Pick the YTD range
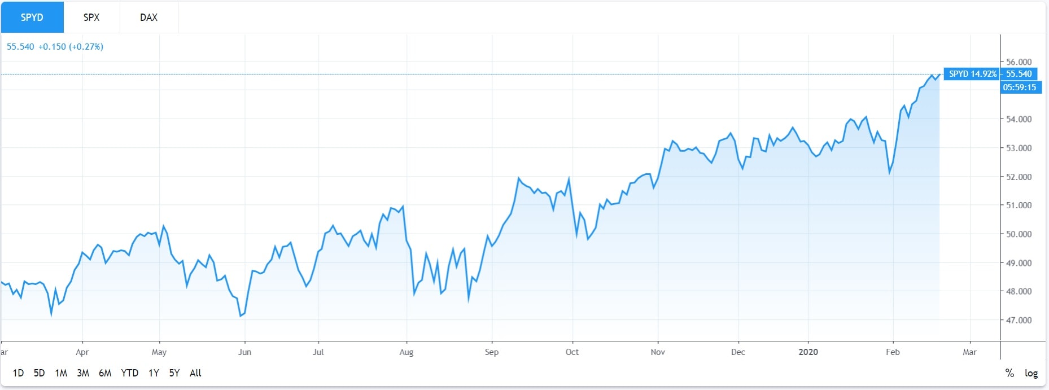 [130, 373]
